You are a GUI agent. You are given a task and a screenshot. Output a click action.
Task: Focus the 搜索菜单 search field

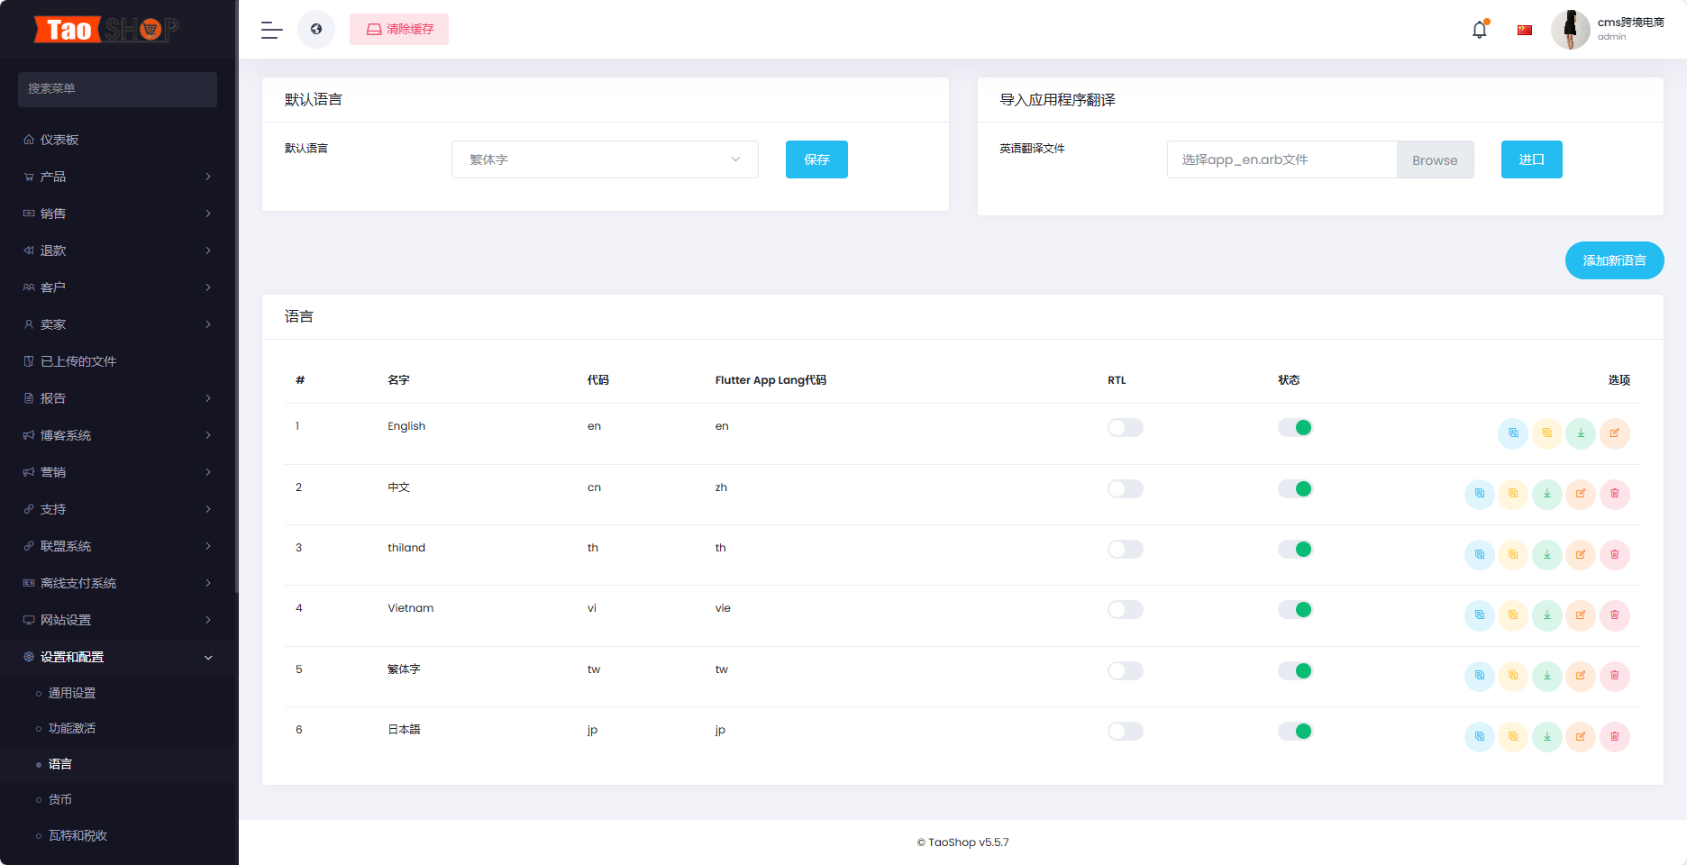[x=117, y=89]
